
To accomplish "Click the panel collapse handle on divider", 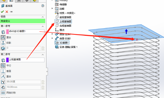I will click(x=47, y=72).
